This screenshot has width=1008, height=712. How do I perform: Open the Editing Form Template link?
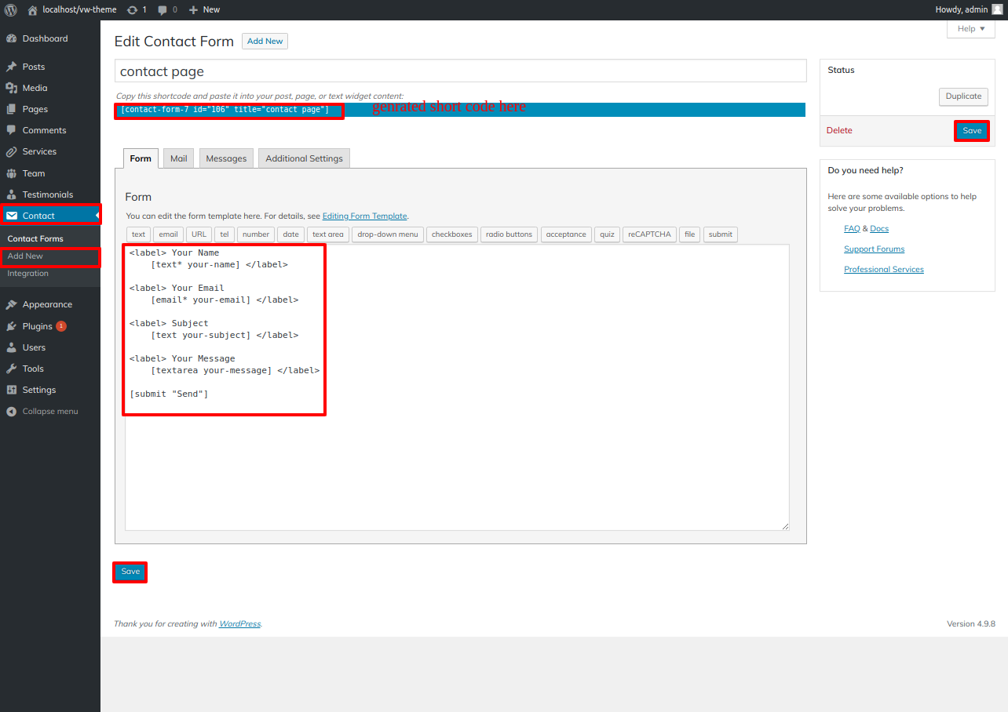[364, 216]
